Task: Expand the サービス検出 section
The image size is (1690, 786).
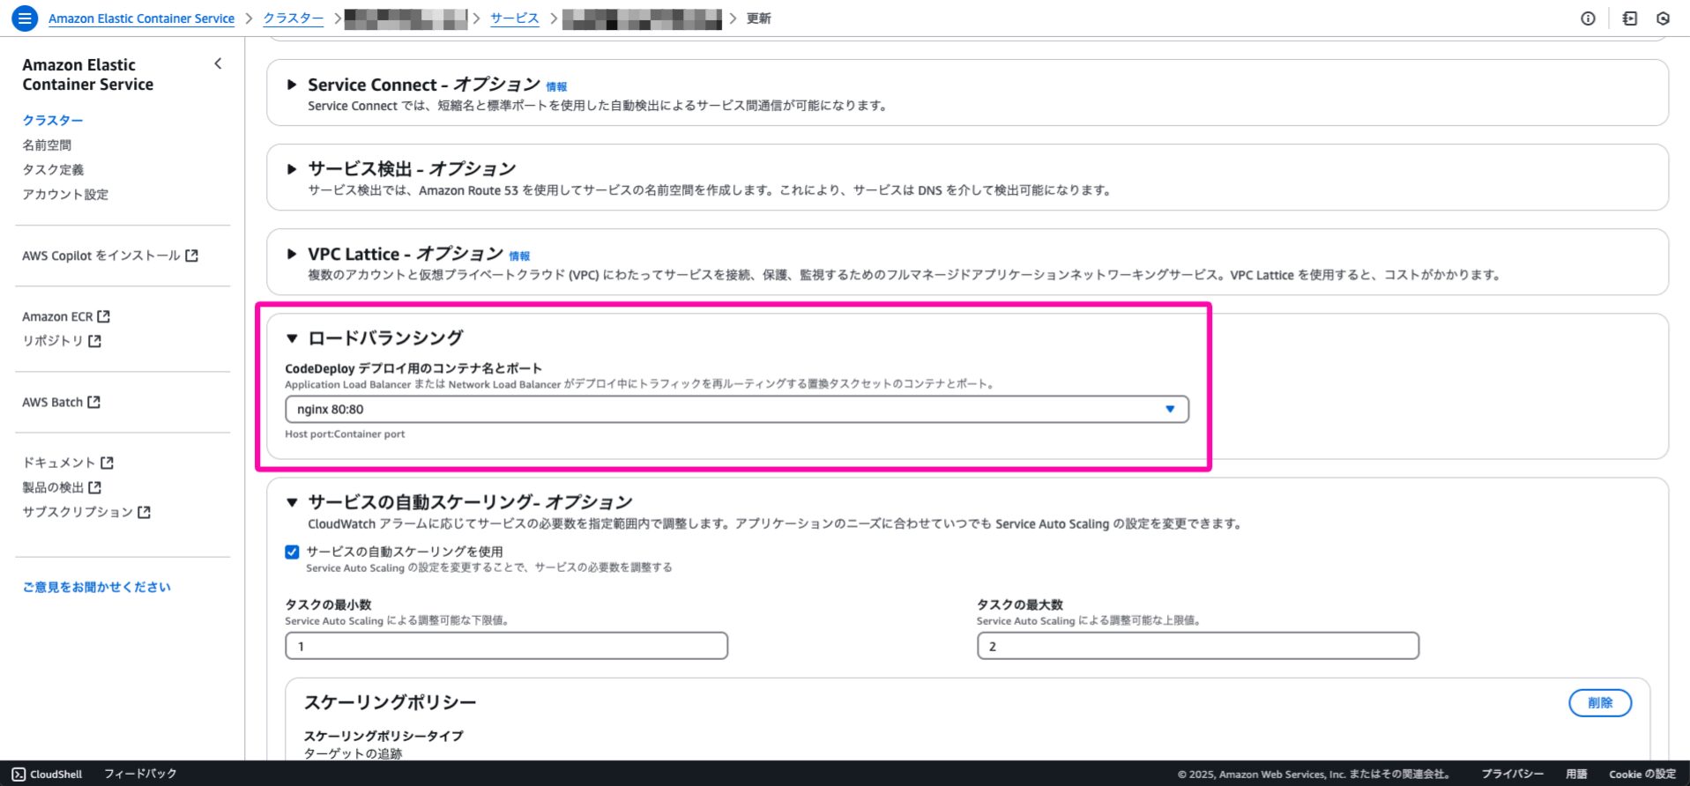Action: 292,169
